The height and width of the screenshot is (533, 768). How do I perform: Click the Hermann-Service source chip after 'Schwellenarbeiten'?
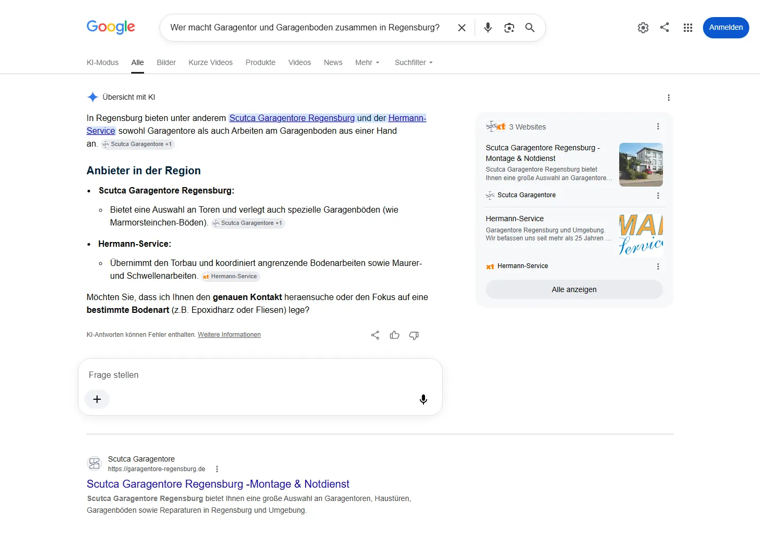(x=230, y=277)
